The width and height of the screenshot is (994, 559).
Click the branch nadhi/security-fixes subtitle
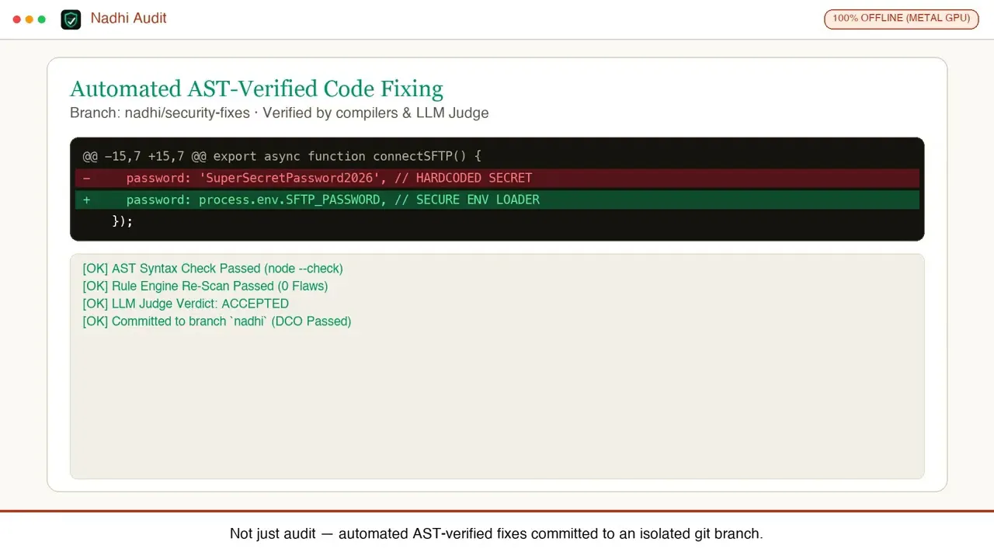(x=280, y=113)
